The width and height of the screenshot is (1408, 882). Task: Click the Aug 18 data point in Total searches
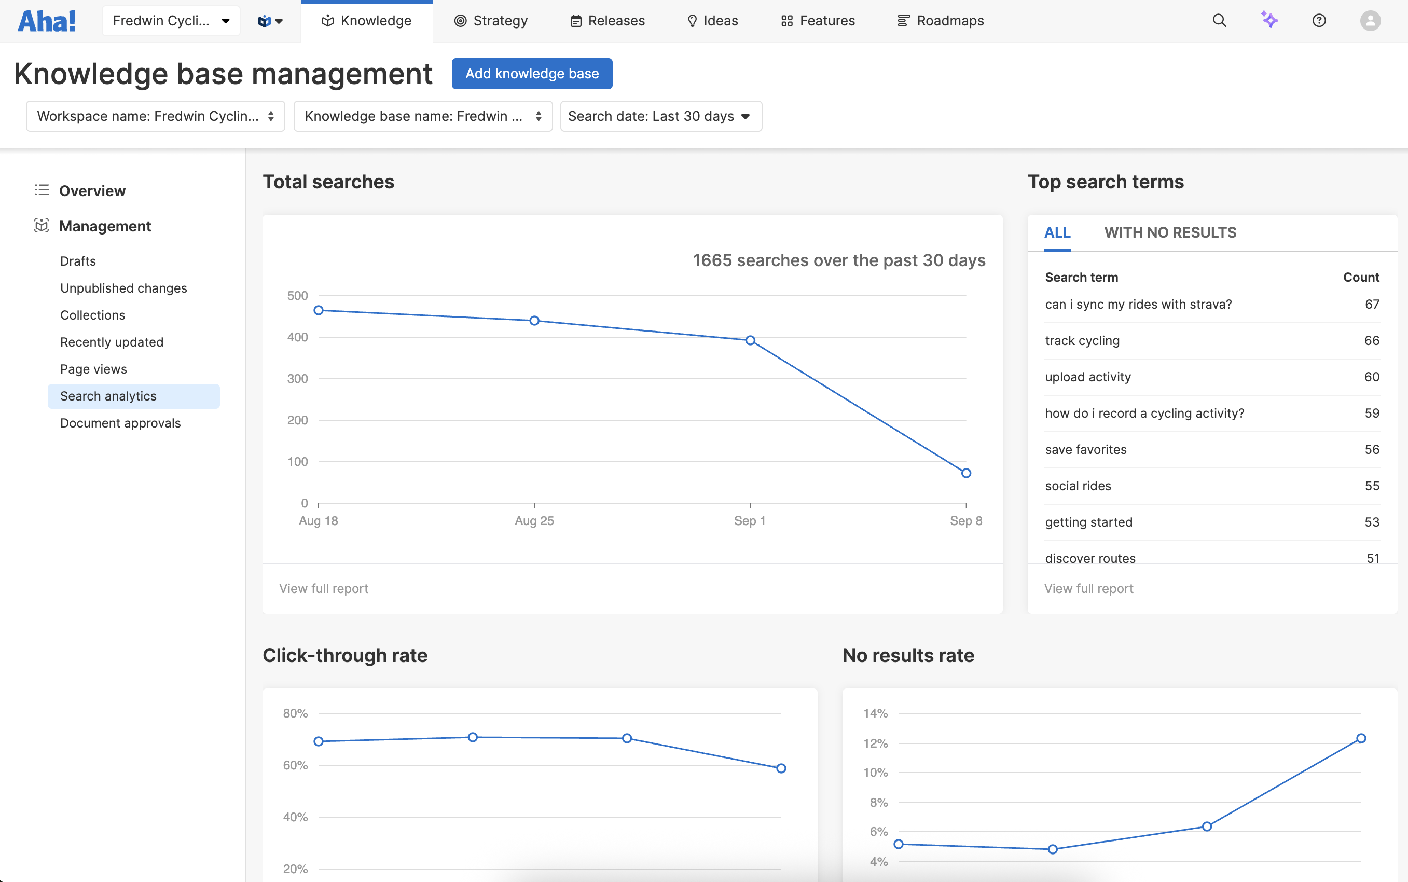coord(319,310)
